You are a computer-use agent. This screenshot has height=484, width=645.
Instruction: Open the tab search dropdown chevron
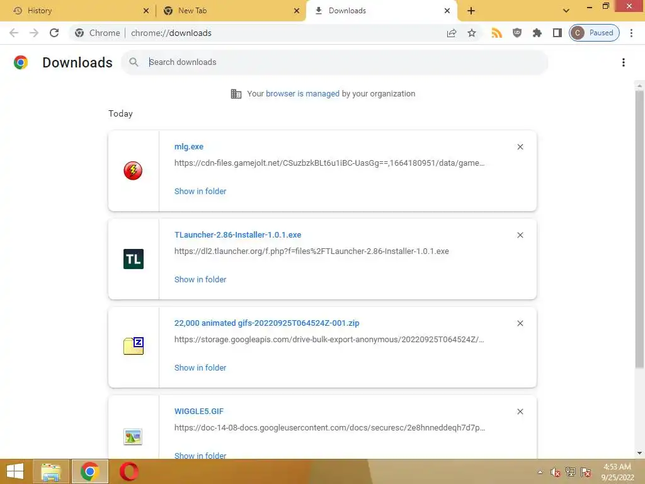(566, 11)
